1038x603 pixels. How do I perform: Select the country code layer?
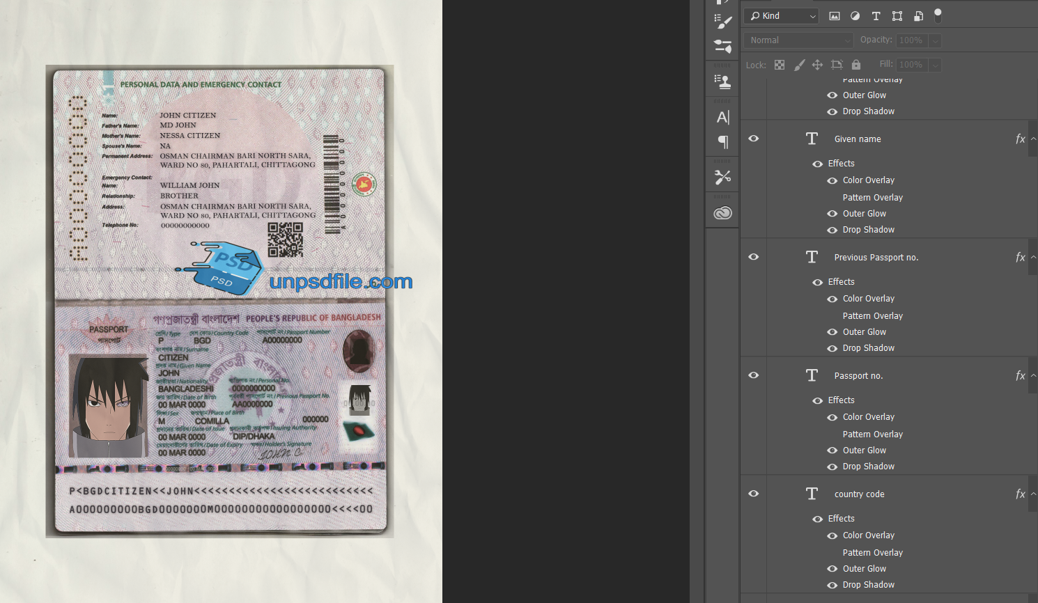906,494
